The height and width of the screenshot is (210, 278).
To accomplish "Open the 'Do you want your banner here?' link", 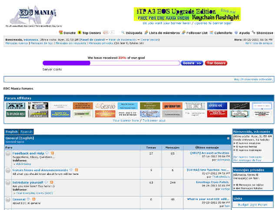I will (167, 23).
